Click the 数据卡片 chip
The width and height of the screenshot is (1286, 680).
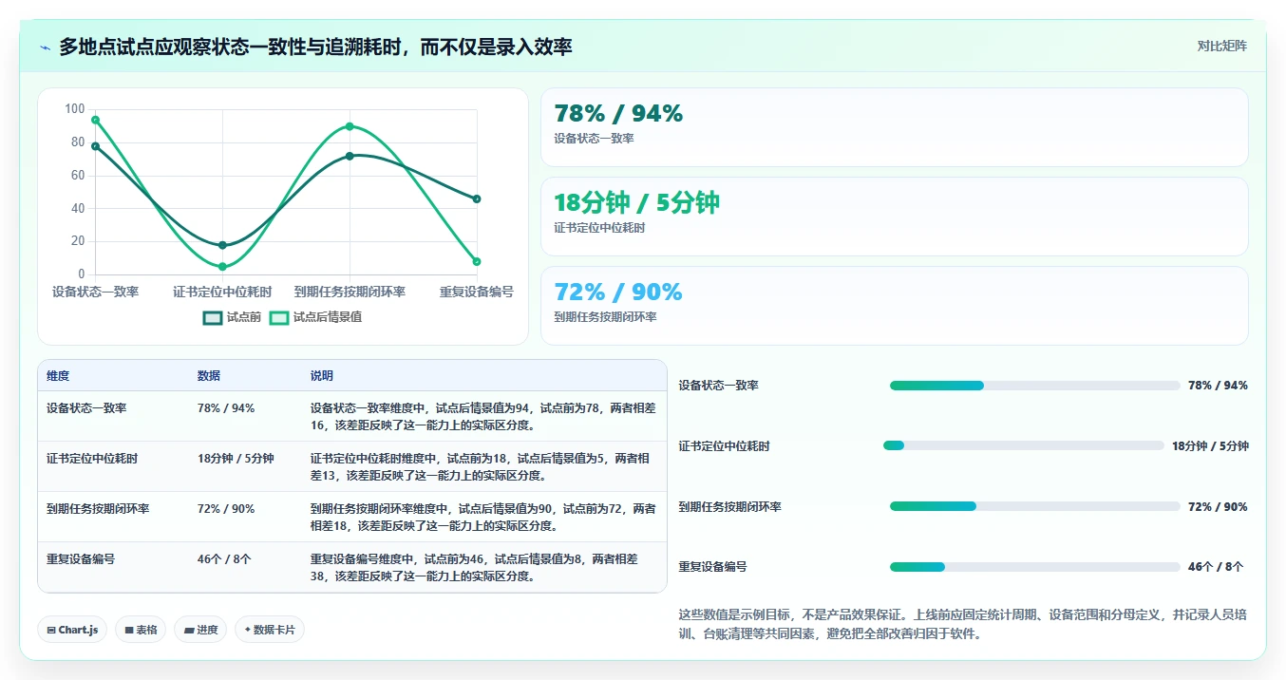click(270, 630)
